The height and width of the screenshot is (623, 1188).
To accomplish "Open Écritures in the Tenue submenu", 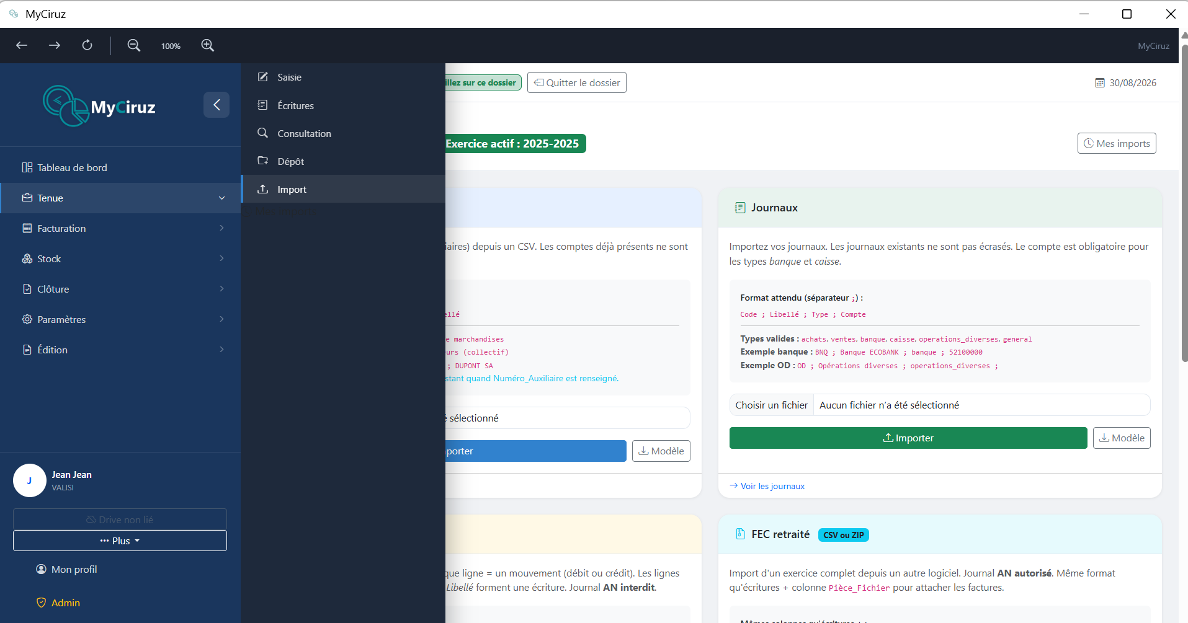I will [343, 105].
